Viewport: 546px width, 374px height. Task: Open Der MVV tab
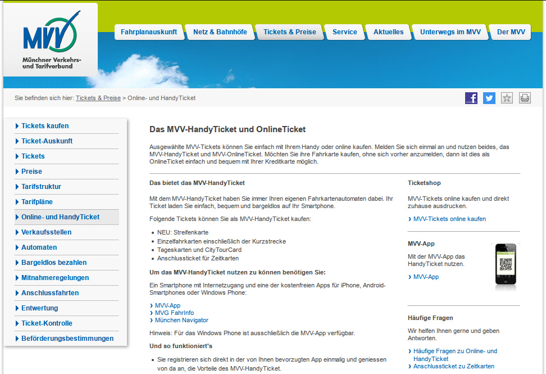click(511, 32)
